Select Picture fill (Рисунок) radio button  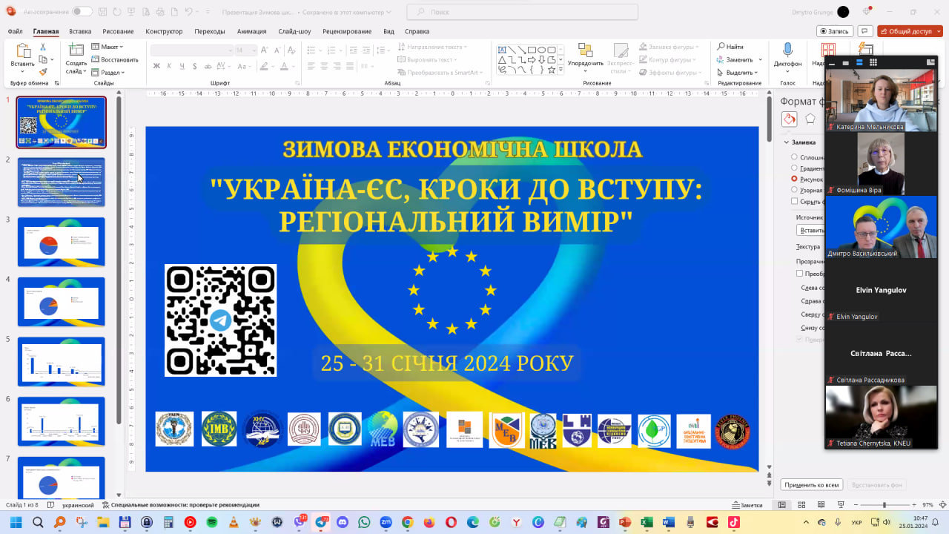(795, 179)
